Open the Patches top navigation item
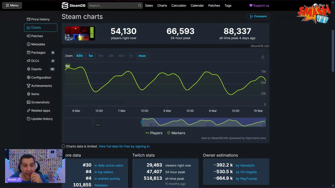335x188 pixels. click(214, 5)
